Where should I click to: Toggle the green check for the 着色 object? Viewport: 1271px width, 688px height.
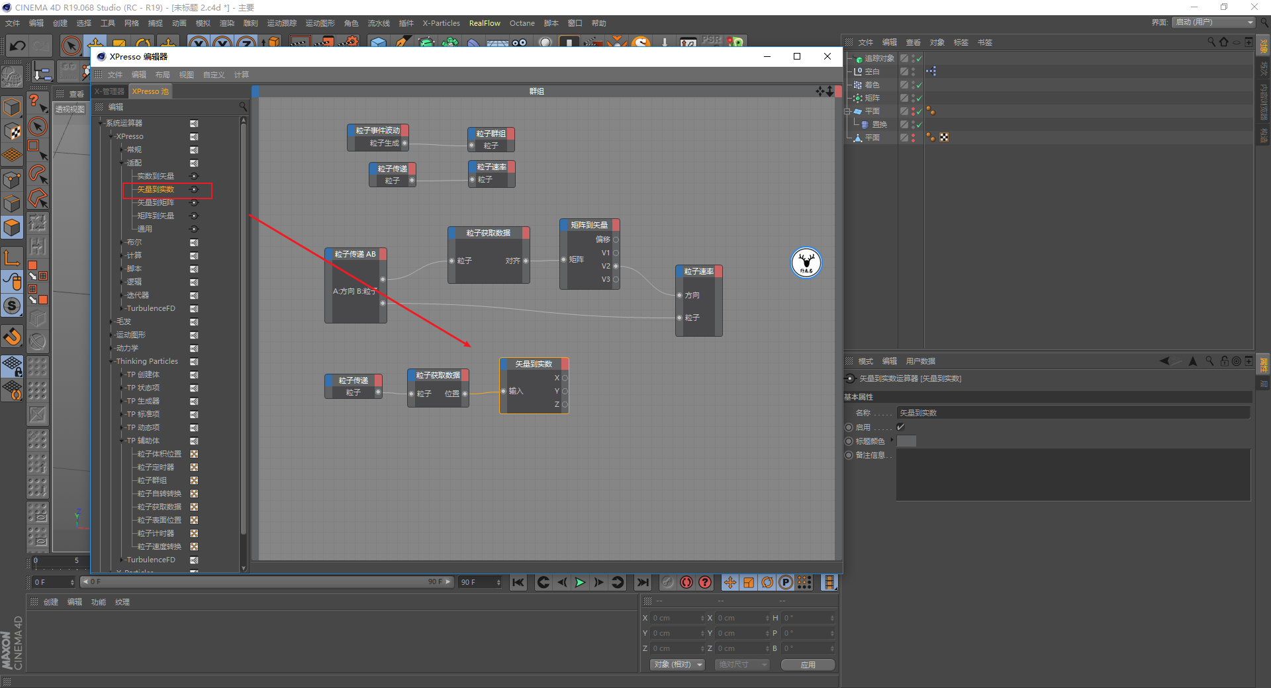tap(919, 85)
